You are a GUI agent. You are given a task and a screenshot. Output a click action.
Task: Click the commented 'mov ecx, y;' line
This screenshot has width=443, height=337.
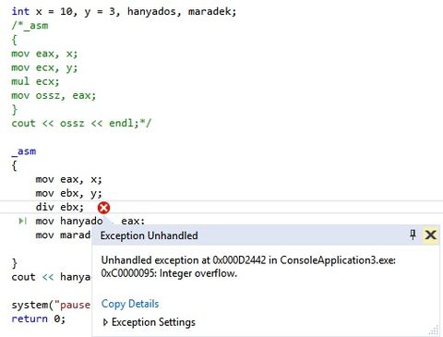(44, 67)
